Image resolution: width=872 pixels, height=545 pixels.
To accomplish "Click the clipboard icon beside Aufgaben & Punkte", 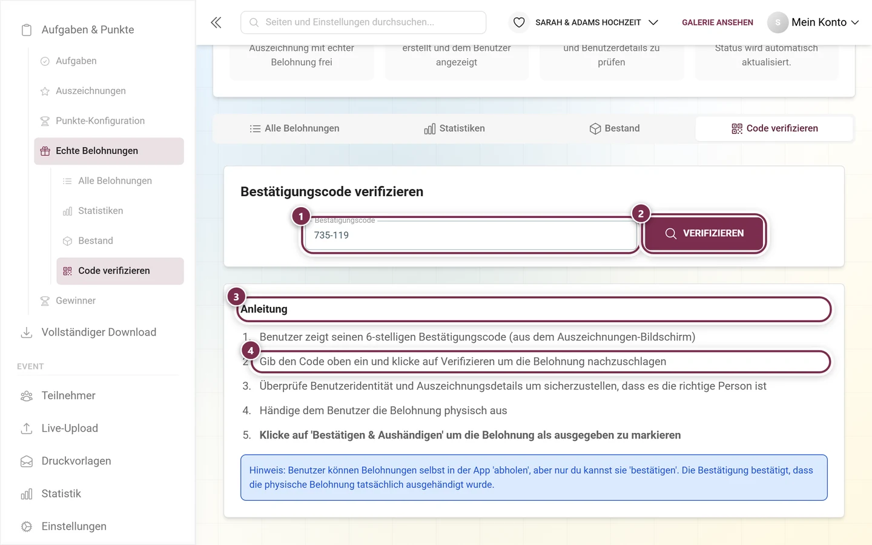I will click(27, 30).
